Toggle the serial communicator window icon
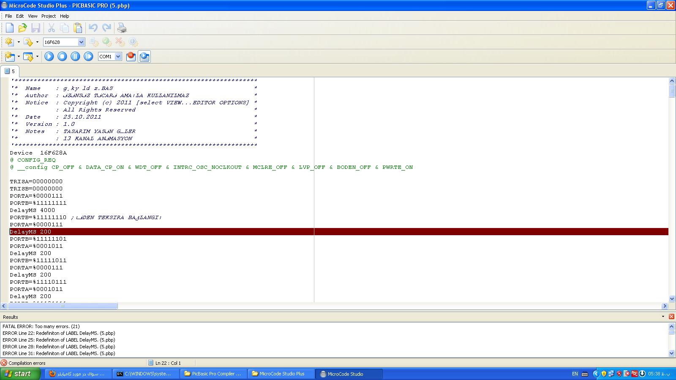Image resolution: width=676 pixels, height=380 pixels. click(144, 57)
